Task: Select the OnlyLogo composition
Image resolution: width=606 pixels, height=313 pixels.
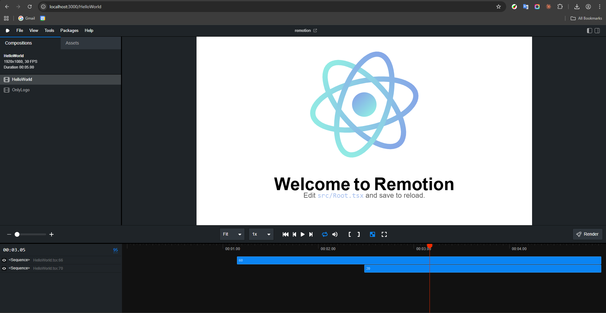Action: [21, 90]
